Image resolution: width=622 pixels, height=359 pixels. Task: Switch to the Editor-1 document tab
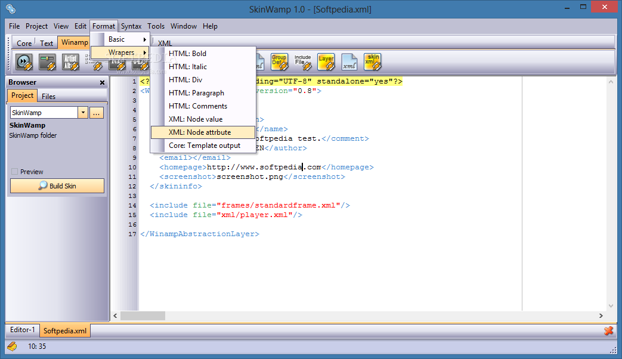(x=22, y=330)
